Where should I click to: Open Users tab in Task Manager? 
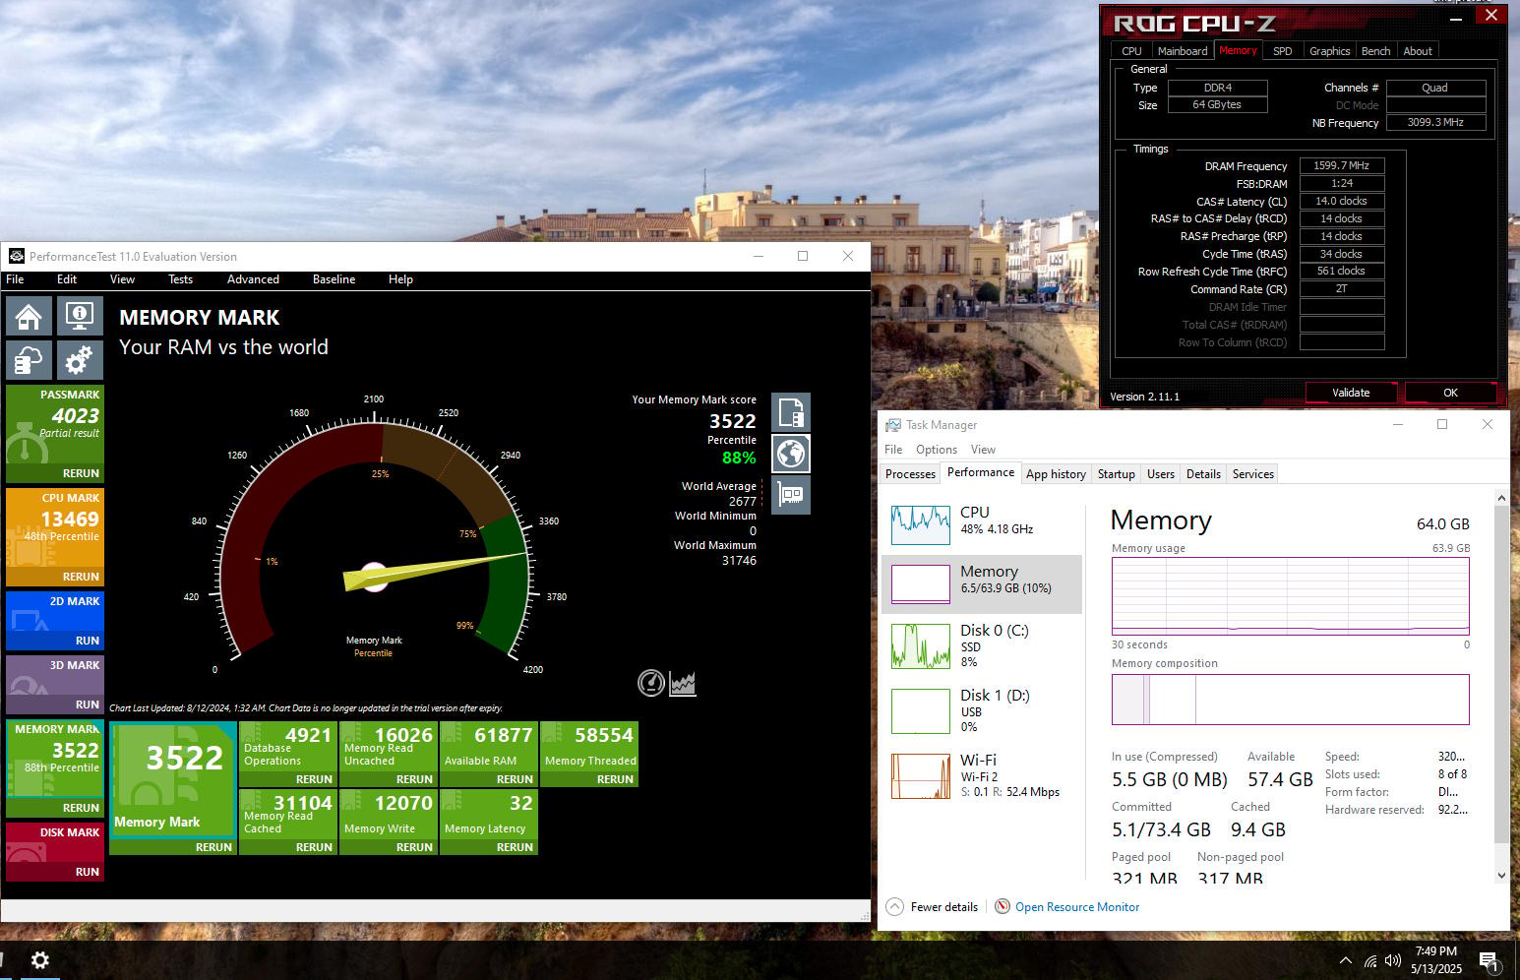pos(1161,474)
